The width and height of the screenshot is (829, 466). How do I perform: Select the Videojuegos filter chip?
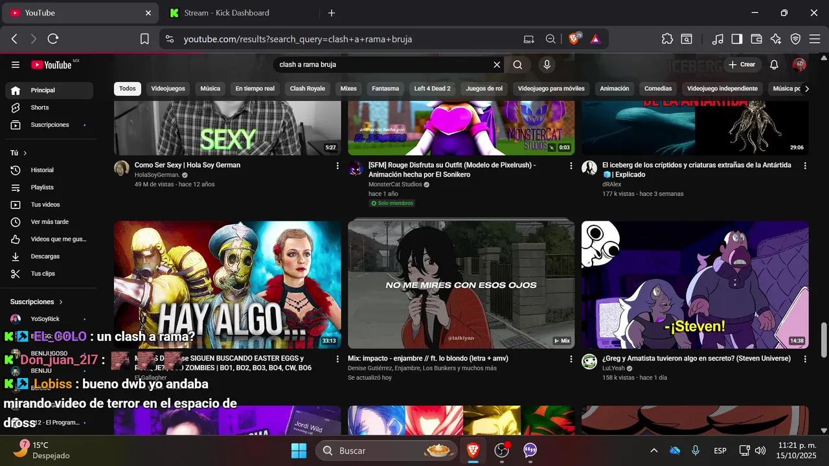pyautogui.click(x=168, y=89)
